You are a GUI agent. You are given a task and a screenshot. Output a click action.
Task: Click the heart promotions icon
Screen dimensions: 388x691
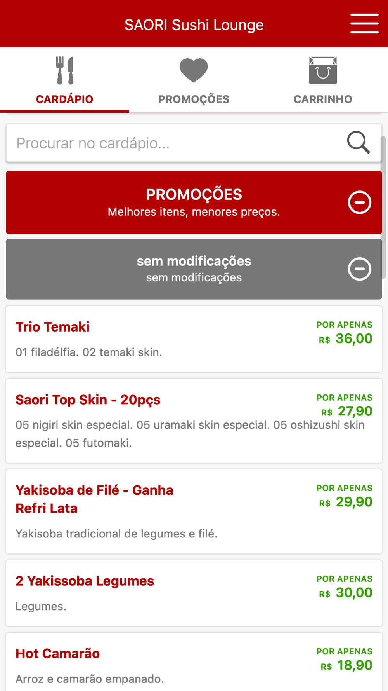tap(194, 70)
